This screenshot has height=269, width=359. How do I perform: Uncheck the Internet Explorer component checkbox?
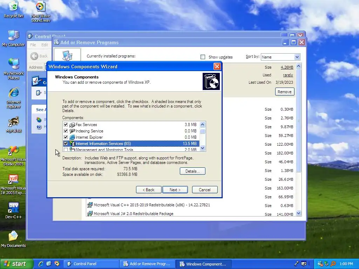pos(66,137)
